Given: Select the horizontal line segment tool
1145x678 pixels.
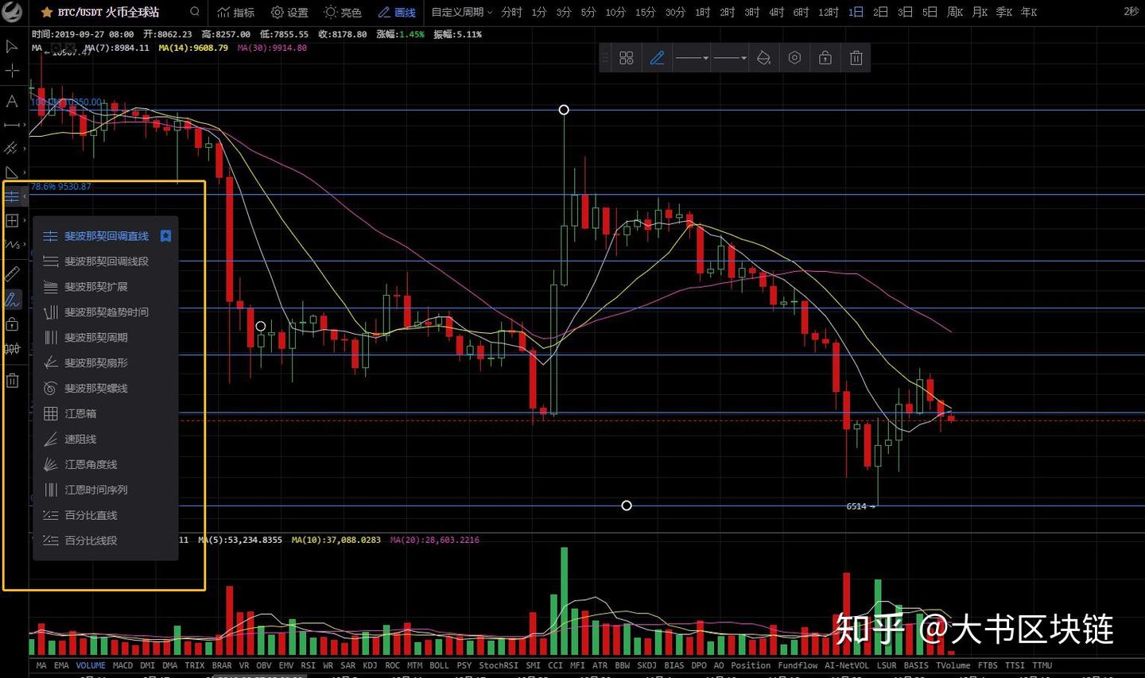Looking at the screenshot, I should (12, 125).
